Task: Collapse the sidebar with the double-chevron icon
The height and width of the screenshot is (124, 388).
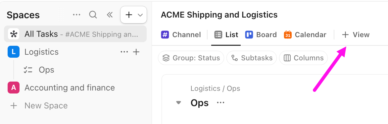Action: [x=110, y=15]
